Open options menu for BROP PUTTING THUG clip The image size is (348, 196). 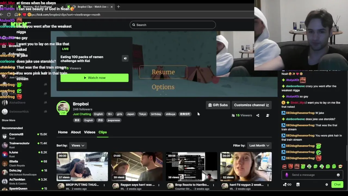click(x=104, y=185)
